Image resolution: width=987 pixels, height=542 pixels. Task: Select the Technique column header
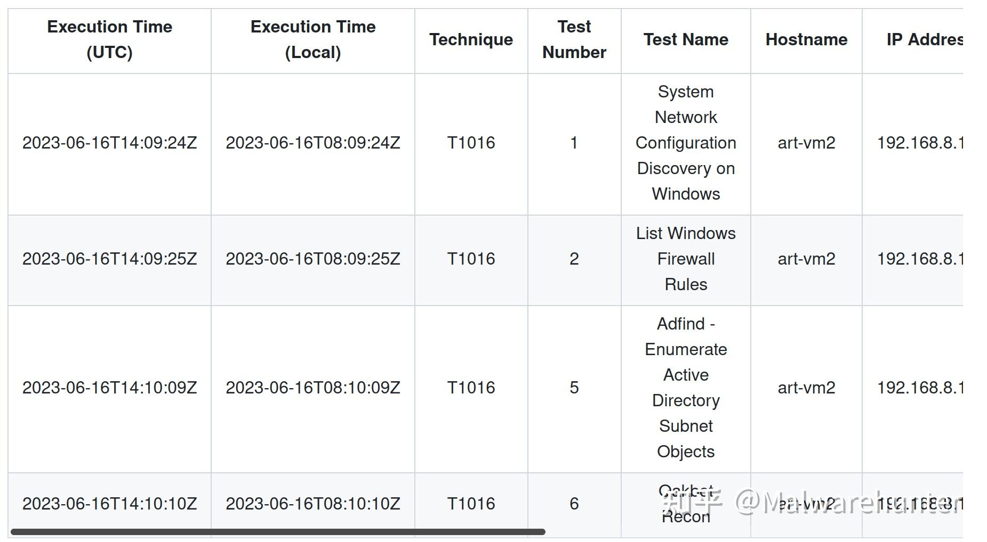click(x=471, y=40)
